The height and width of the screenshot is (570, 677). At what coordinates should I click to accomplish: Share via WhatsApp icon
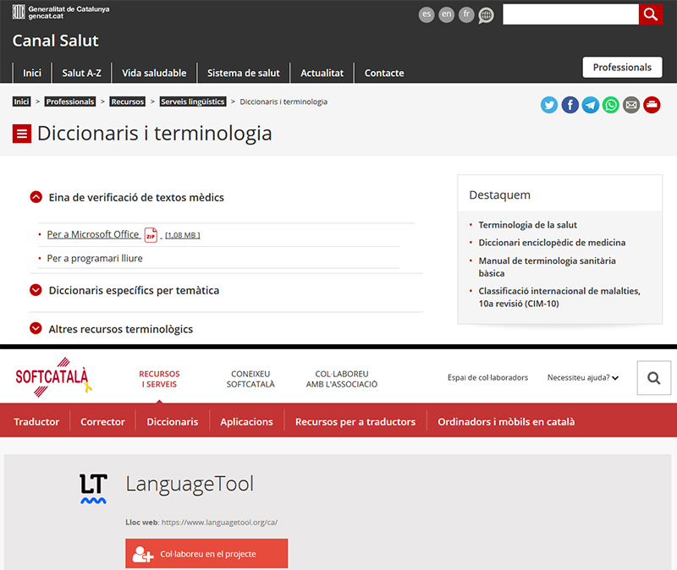[611, 105]
